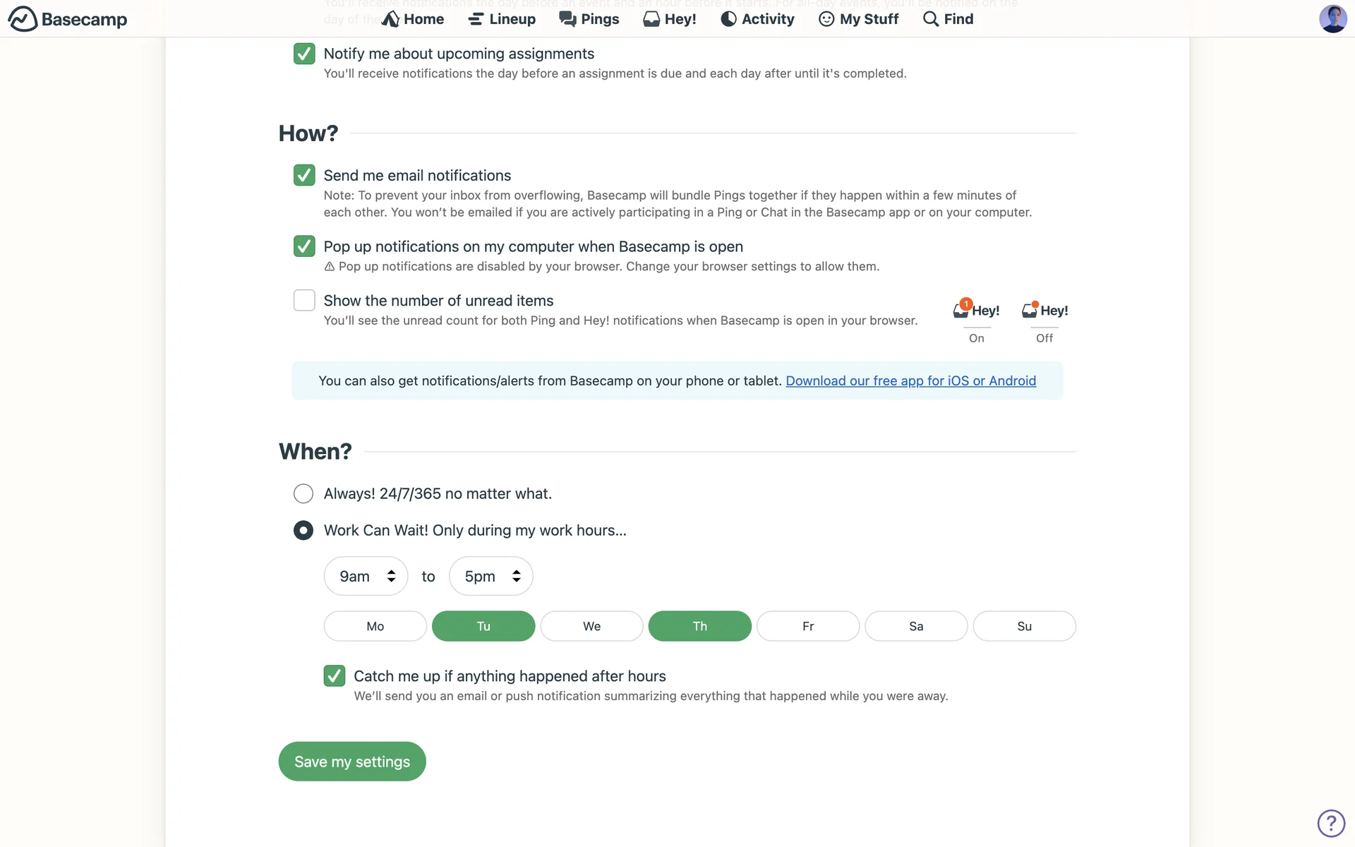Click the Basecamp logo icon

pyautogui.click(x=23, y=19)
